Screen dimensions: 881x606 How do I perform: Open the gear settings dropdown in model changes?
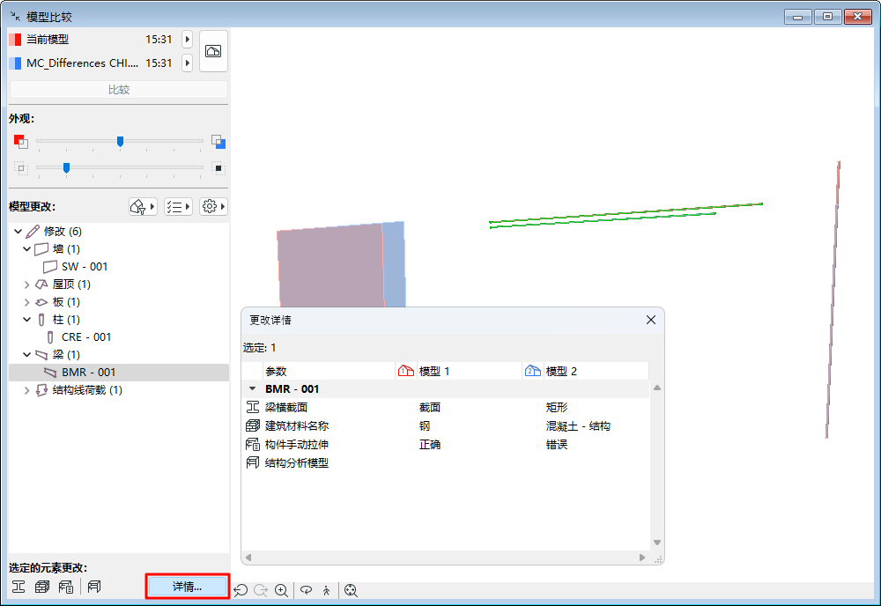[x=213, y=207]
